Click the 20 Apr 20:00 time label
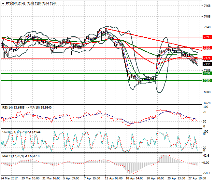The height and width of the screenshot is (182, 215). tap(155, 178)
